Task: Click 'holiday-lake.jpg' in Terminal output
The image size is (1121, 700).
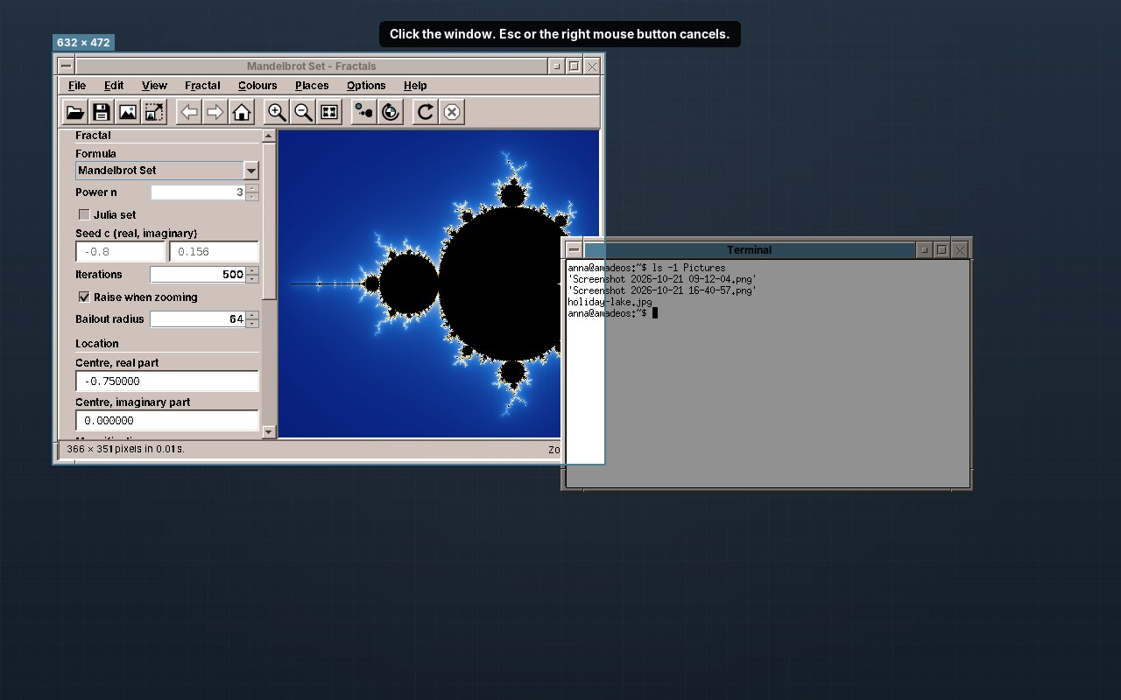Action: (610, 302)
